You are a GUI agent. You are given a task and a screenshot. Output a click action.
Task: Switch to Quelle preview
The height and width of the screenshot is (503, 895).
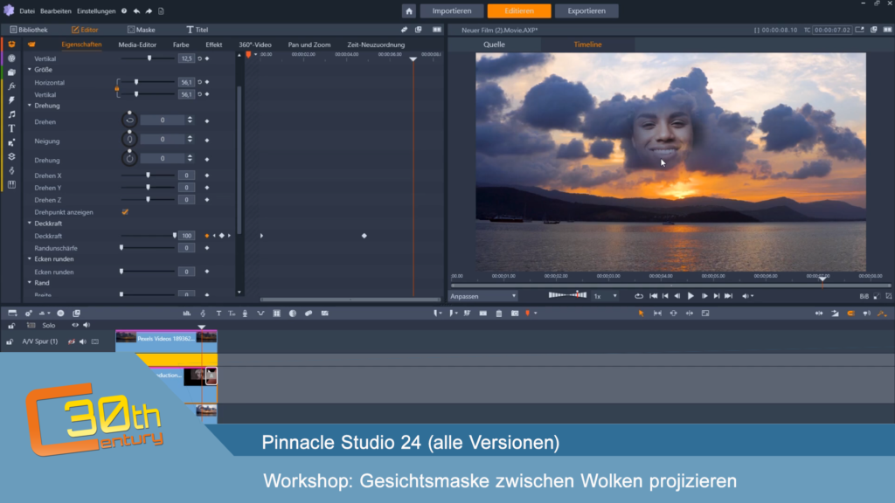point(494,45)
